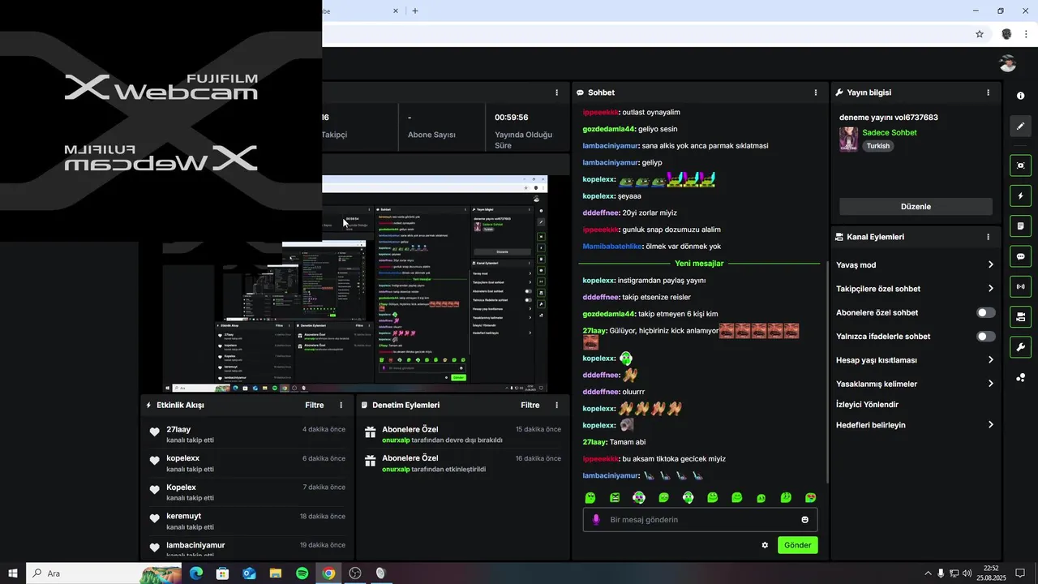Open Sadece Sohbet category link

890,132
